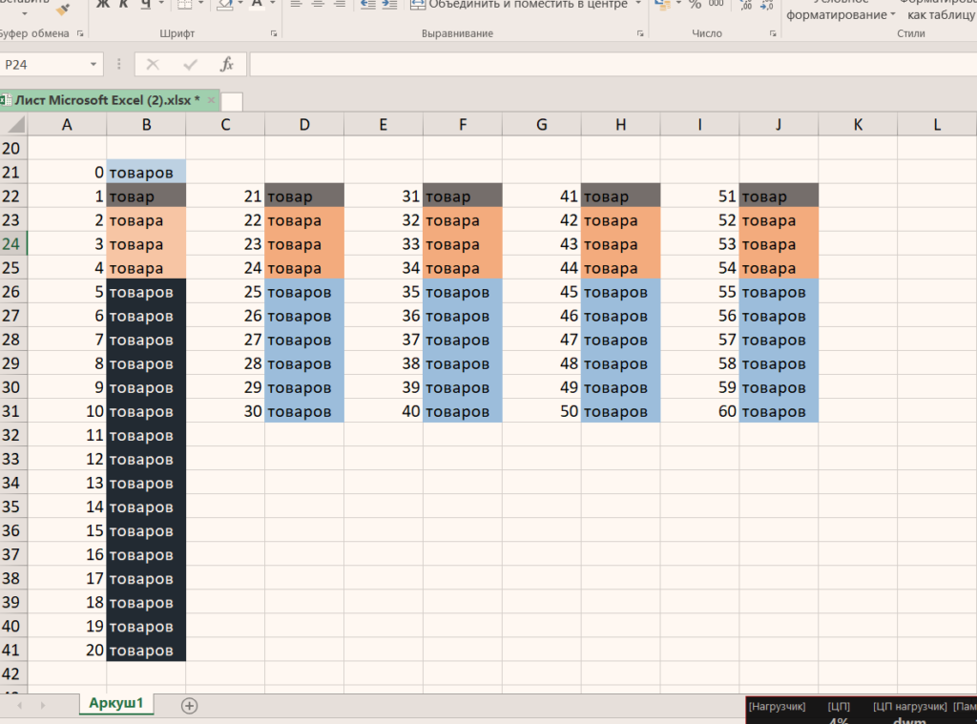Screen dimensions: 977x724
Task: Select the Лист Microsoft Excel (2).xlsx tab
Action: pos(107,100)
